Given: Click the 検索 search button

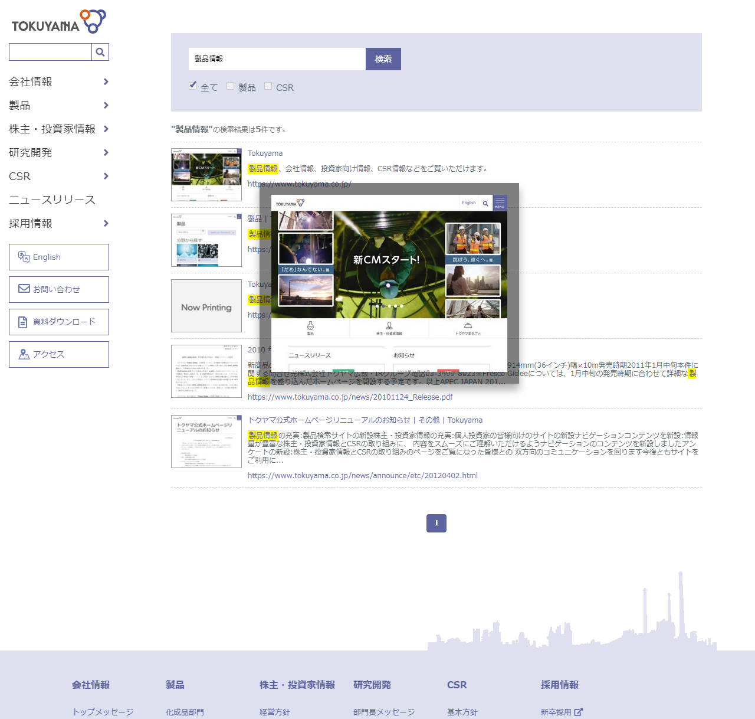Looking at the screenshot, I should click(x=383, y=59).
